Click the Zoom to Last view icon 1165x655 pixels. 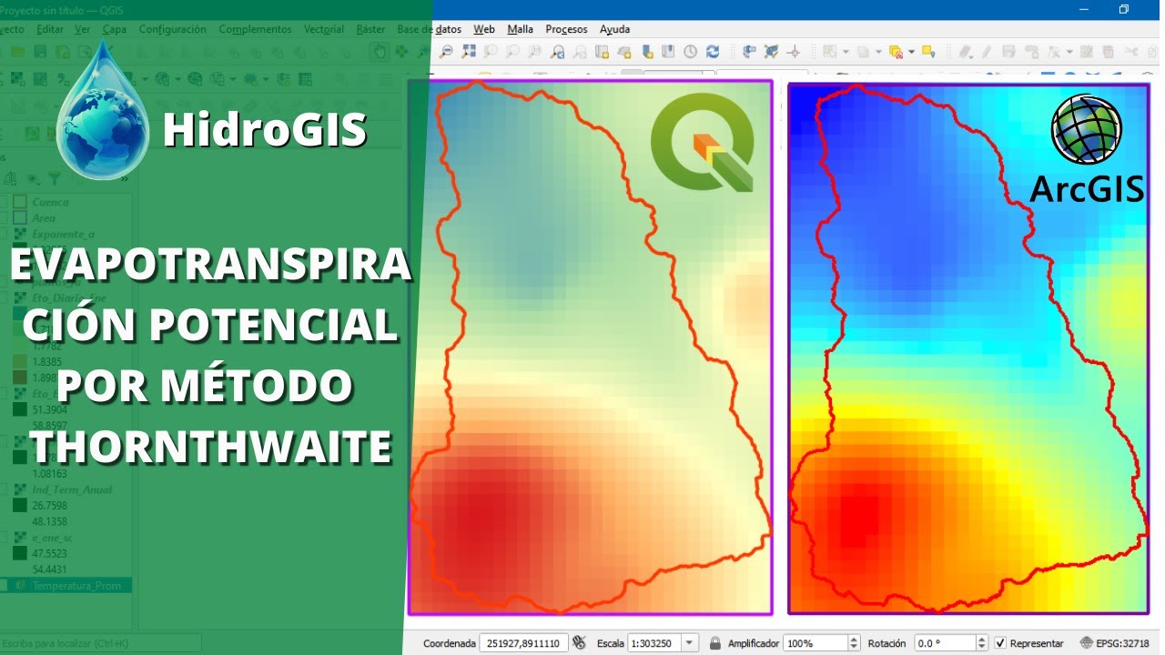click(557, 52)
